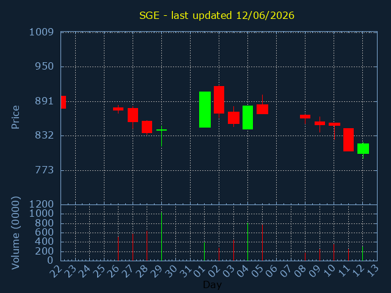Image resolution: width=391 pixels, height=293 pixels.
Task: Click the red candlestick on day 02
Action: click(x=219, y=99)
